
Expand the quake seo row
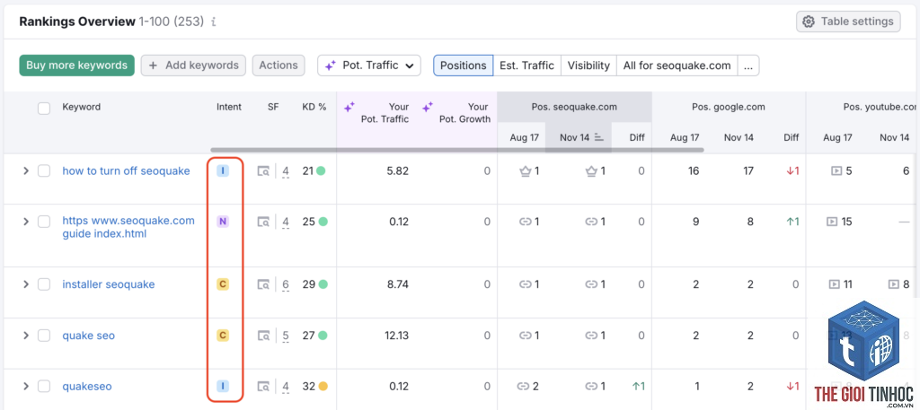25,336
